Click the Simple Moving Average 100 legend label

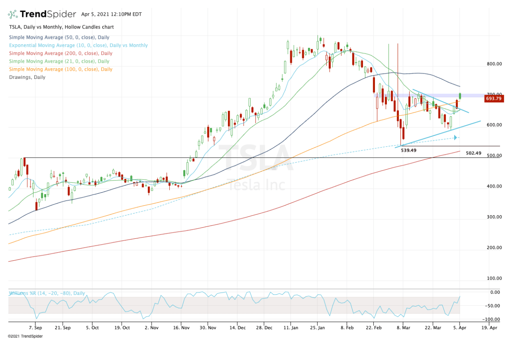tap(60, 69)
